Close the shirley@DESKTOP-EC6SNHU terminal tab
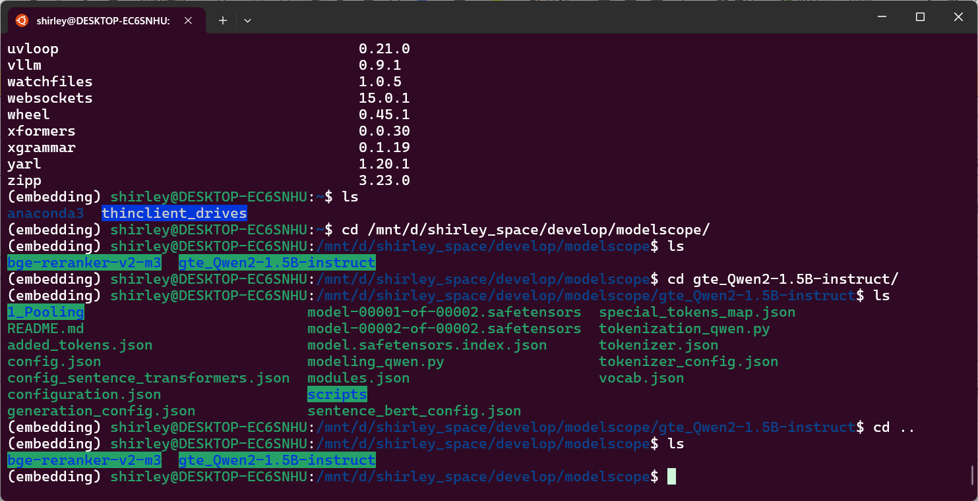This screenshot has width=978, height=501. [188, 20]
